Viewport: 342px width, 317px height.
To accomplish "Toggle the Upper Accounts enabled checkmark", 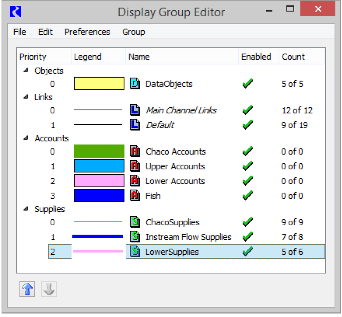I will point(247,166).
